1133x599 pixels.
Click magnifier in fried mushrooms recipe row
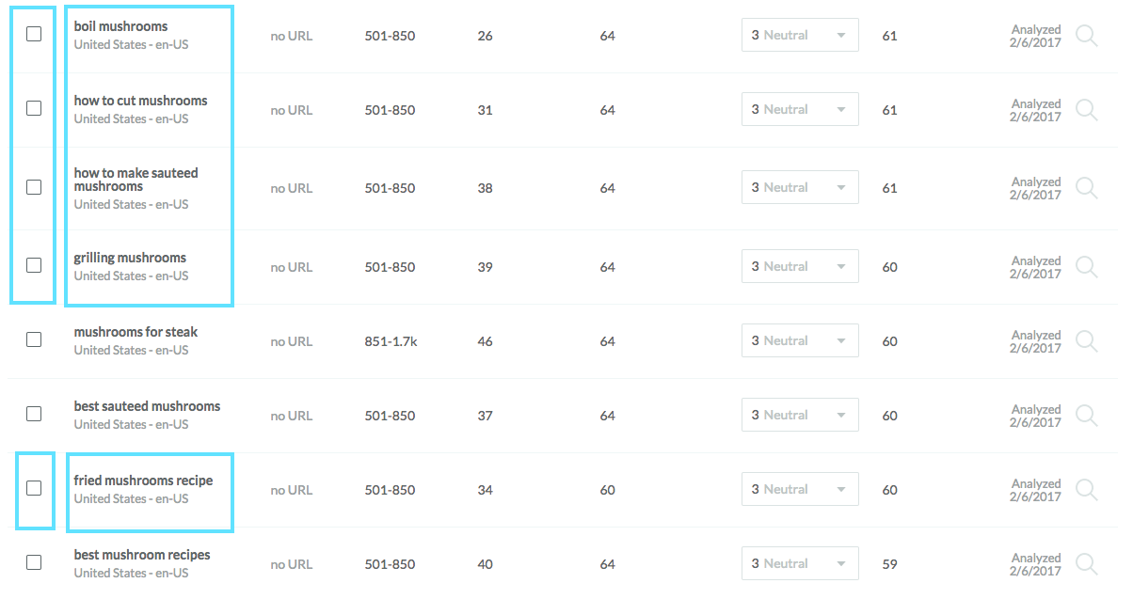click(x=1086, y=490)
